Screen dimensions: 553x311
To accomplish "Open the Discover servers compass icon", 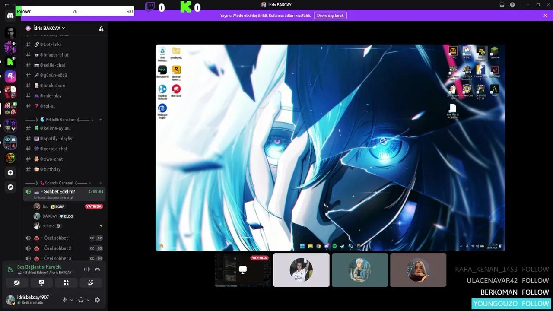I will (10, 187).
